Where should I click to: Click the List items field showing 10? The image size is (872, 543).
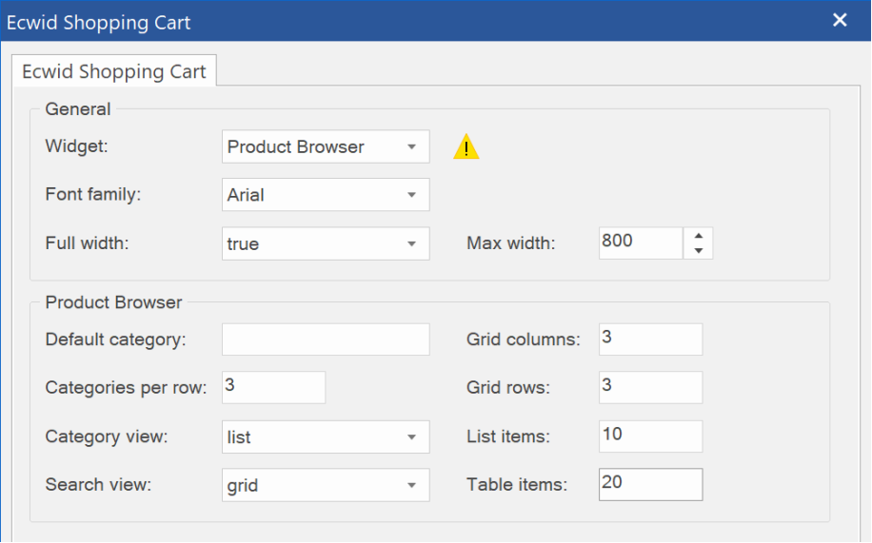(650, 436)
